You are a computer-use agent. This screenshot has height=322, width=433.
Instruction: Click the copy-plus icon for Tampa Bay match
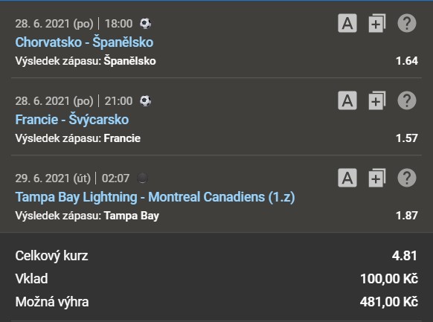point(377,178)
